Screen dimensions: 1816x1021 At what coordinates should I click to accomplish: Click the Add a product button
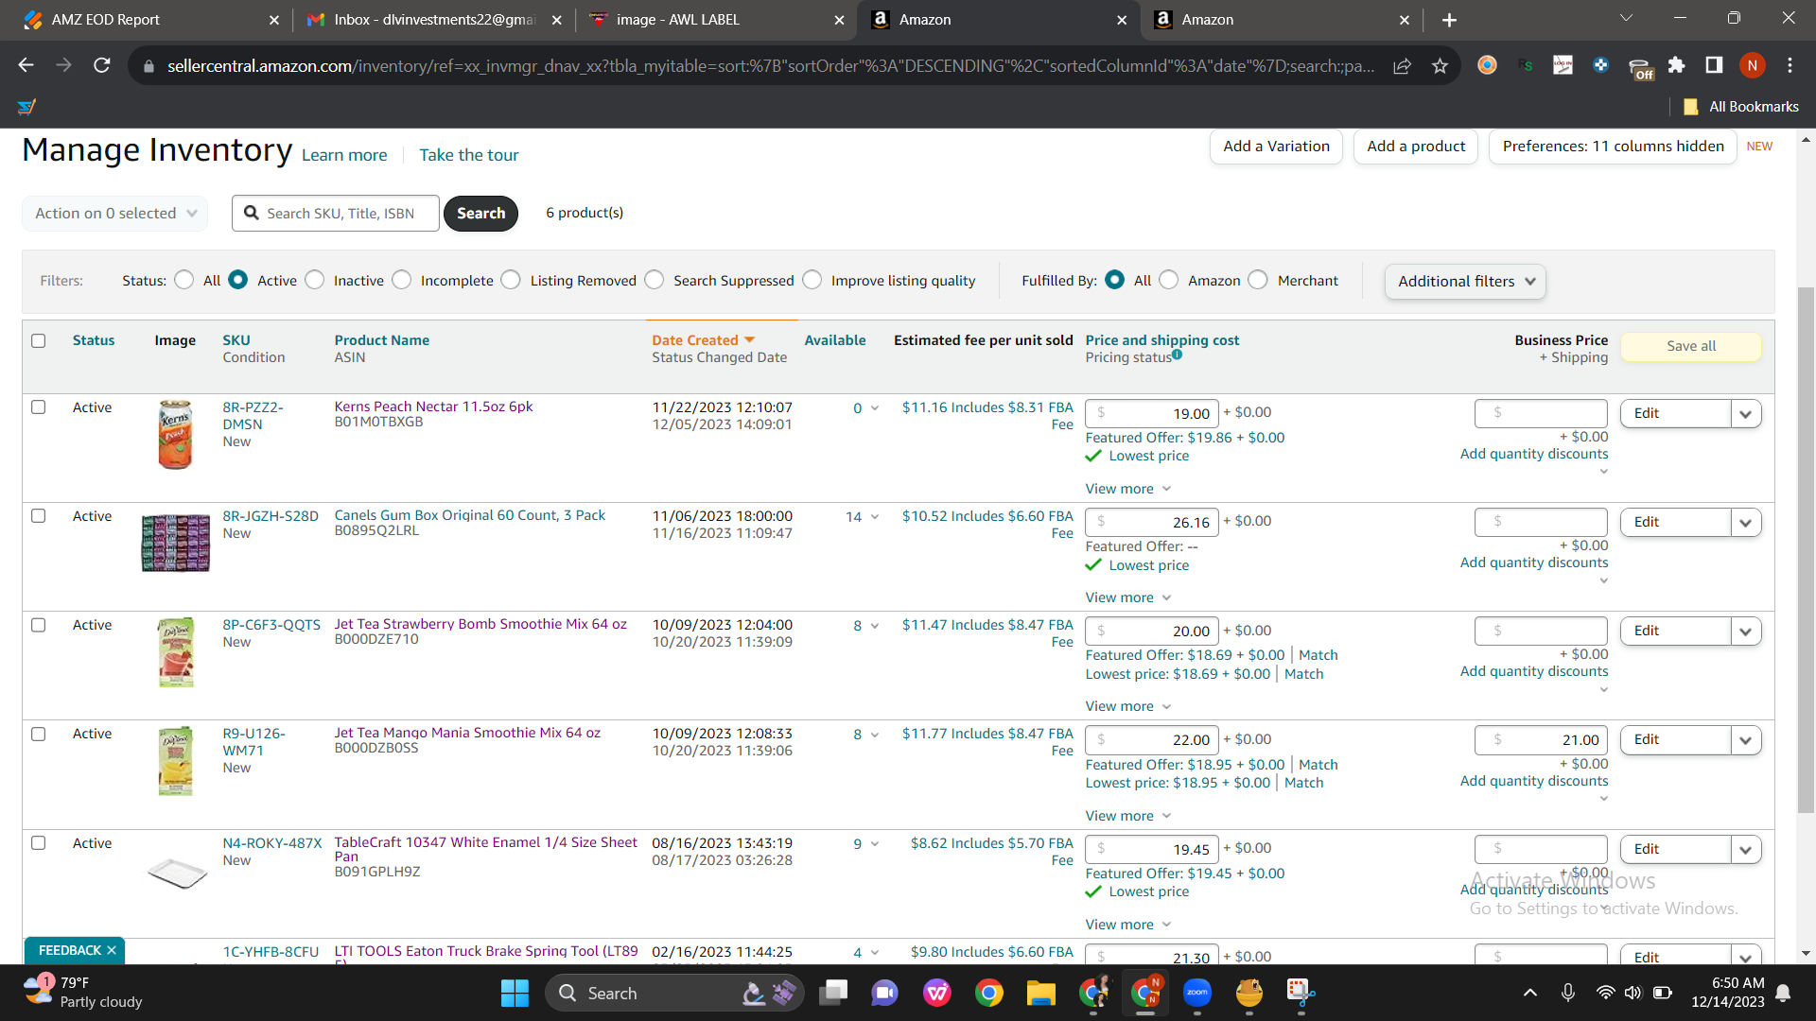(x=1416, y=146)
